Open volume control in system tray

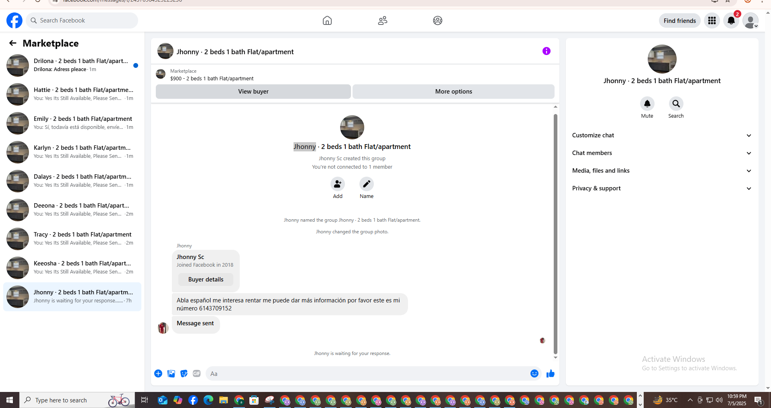pyautogui.click(x=719, y=400)
